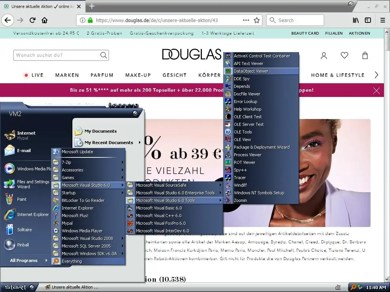This screenshot has height=292, width=390.
Task: Launch API Text Viewer
Action: pos(261,63)
